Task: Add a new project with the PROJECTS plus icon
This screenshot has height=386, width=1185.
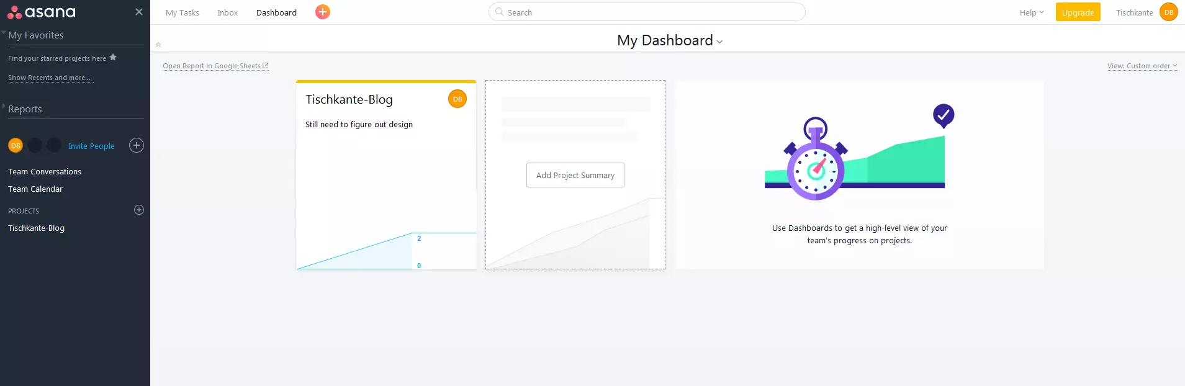Action: coord(139,210)
